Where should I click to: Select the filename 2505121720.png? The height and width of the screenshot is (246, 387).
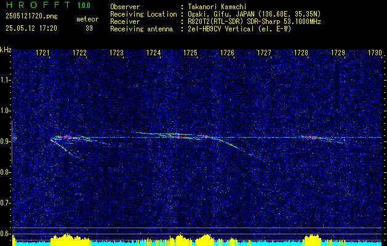pyautogui.click(x=31, y=16)
